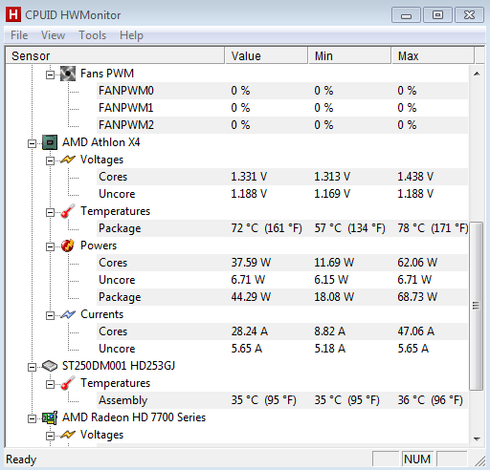
Task: Click the min package temperature 57 °C
Action: 350,228
